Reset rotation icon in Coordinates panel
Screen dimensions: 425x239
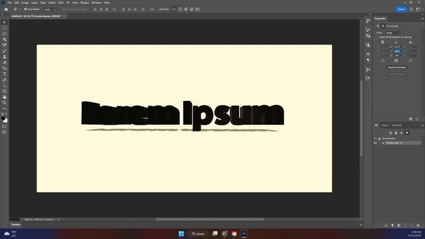point(396,60)
